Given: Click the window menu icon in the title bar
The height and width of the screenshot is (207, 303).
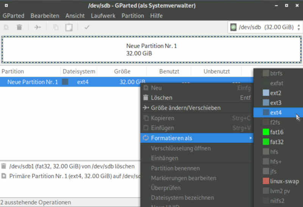Looking at the screenshot, I should coord(6,5).
